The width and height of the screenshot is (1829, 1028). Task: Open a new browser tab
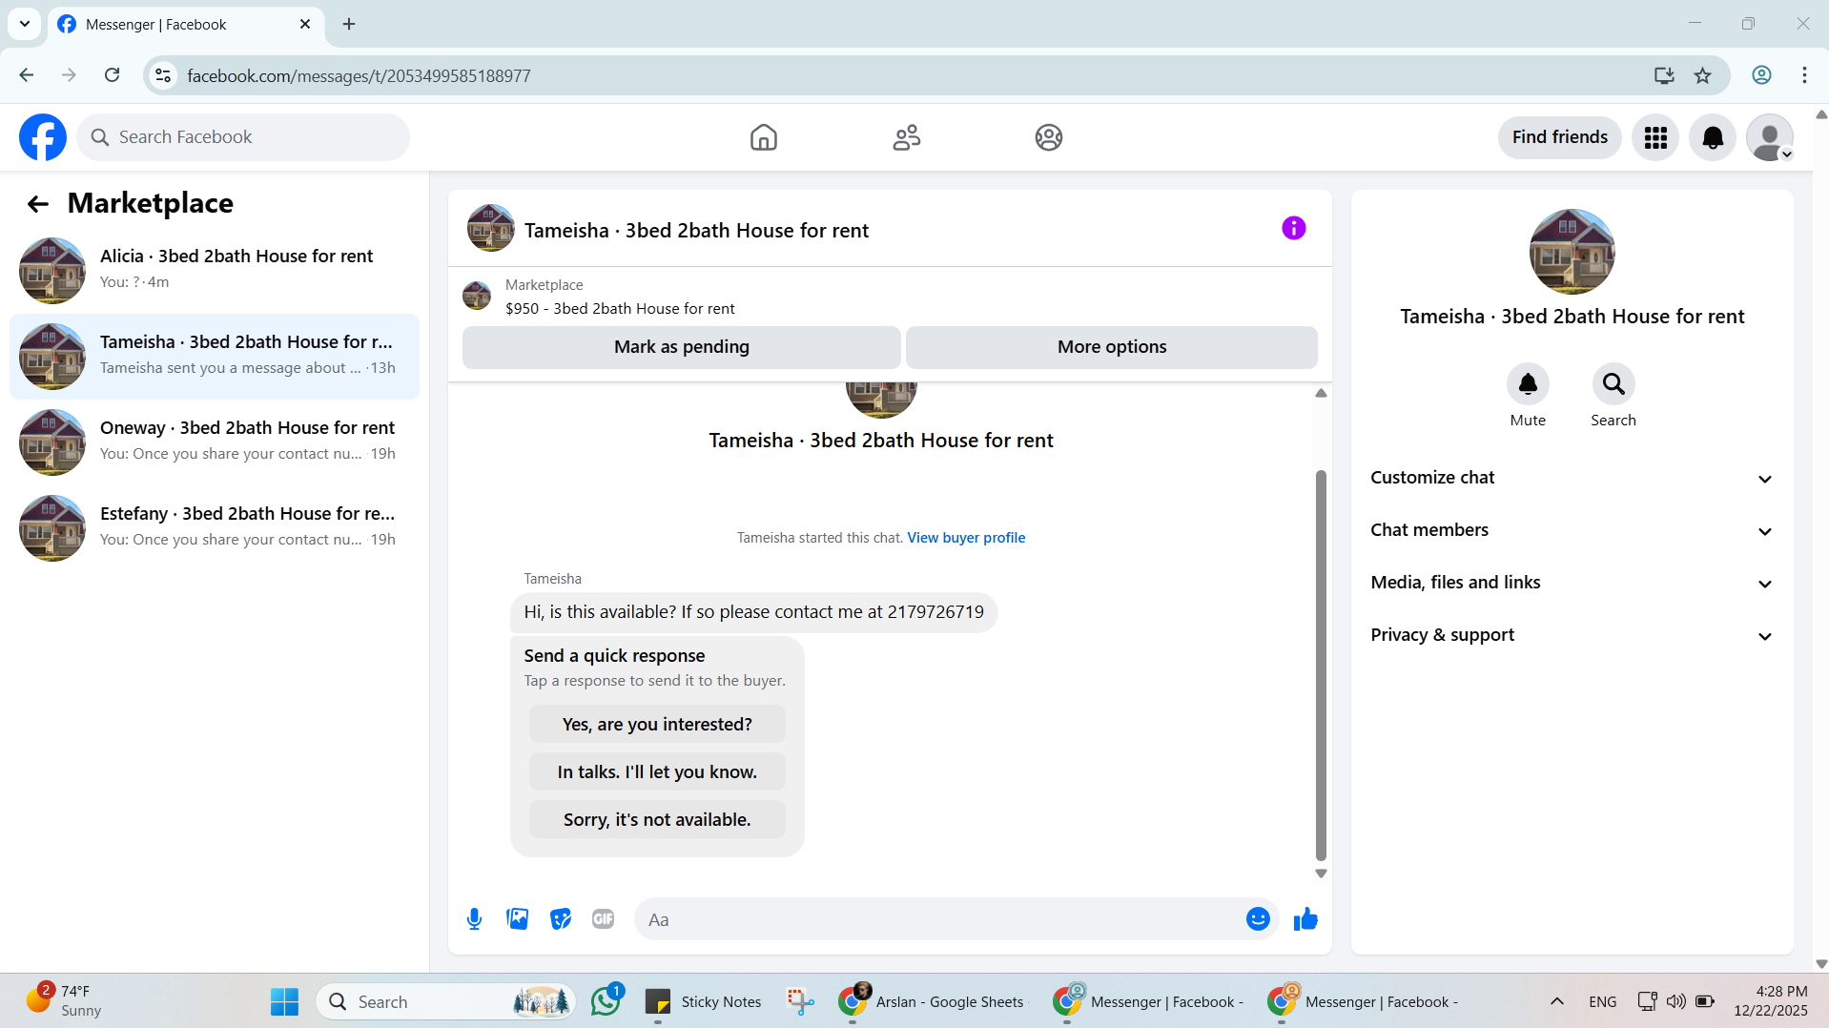[x=349, y=24]
